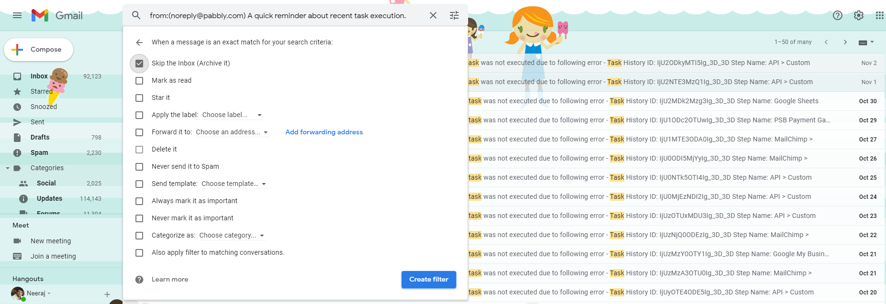Open Choose template dropdown
This screenshot has width=886, height=304.
click(234, 184)
